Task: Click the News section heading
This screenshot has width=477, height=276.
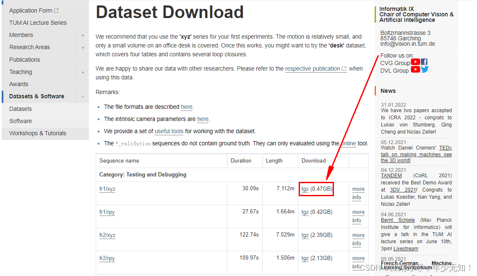Action: pyautogui.click(x=388, y=91)
